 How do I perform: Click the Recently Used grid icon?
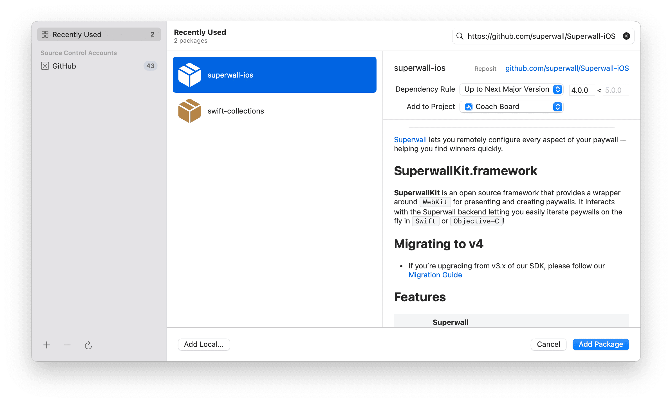45,34
